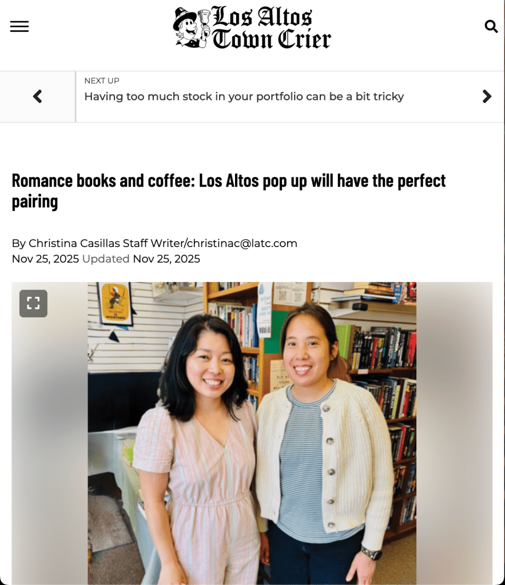Click the Los Altos Town Crier wordmark
This screenshot has height=585, width=505.
(271, 27)
